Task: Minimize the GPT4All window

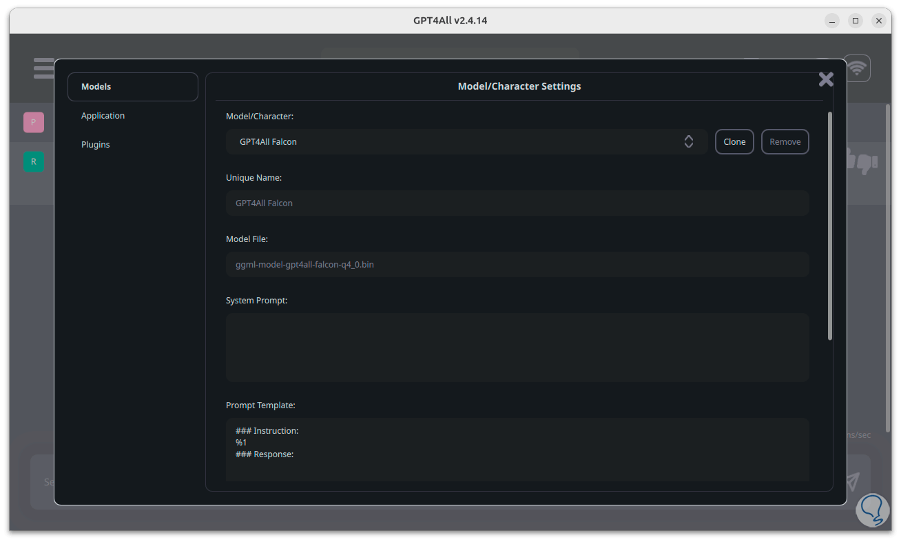Action: (831, 21)
